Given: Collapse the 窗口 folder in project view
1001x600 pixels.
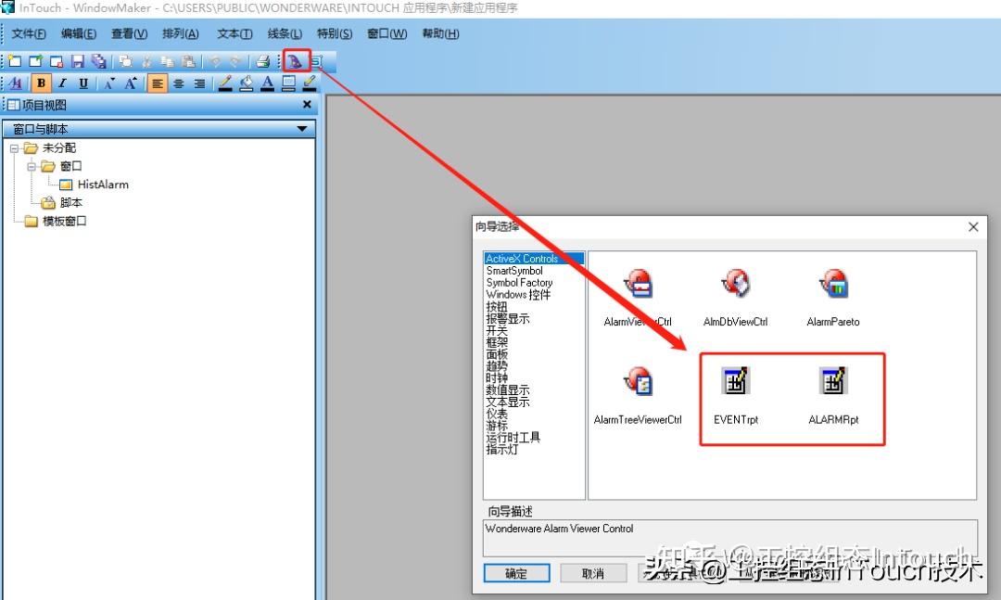Looking at the screenshot, I should (33, 166).
